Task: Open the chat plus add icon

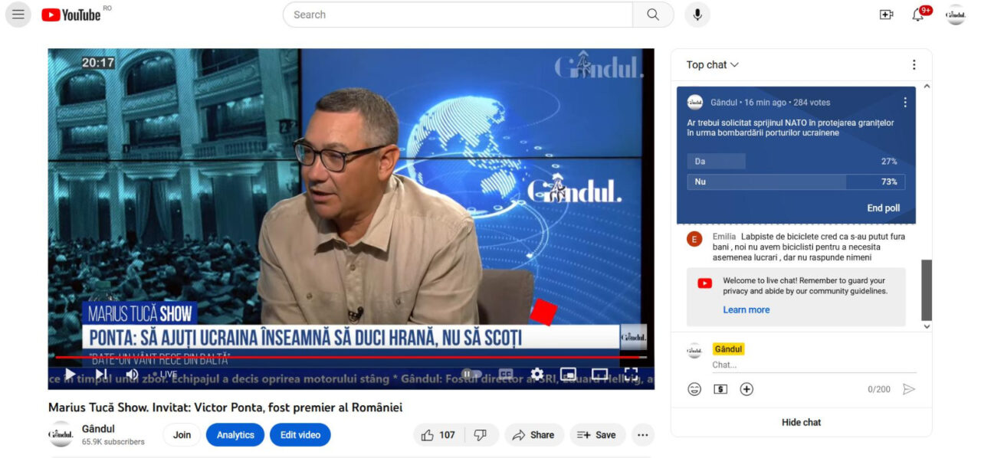Action: tap(746, 389)
